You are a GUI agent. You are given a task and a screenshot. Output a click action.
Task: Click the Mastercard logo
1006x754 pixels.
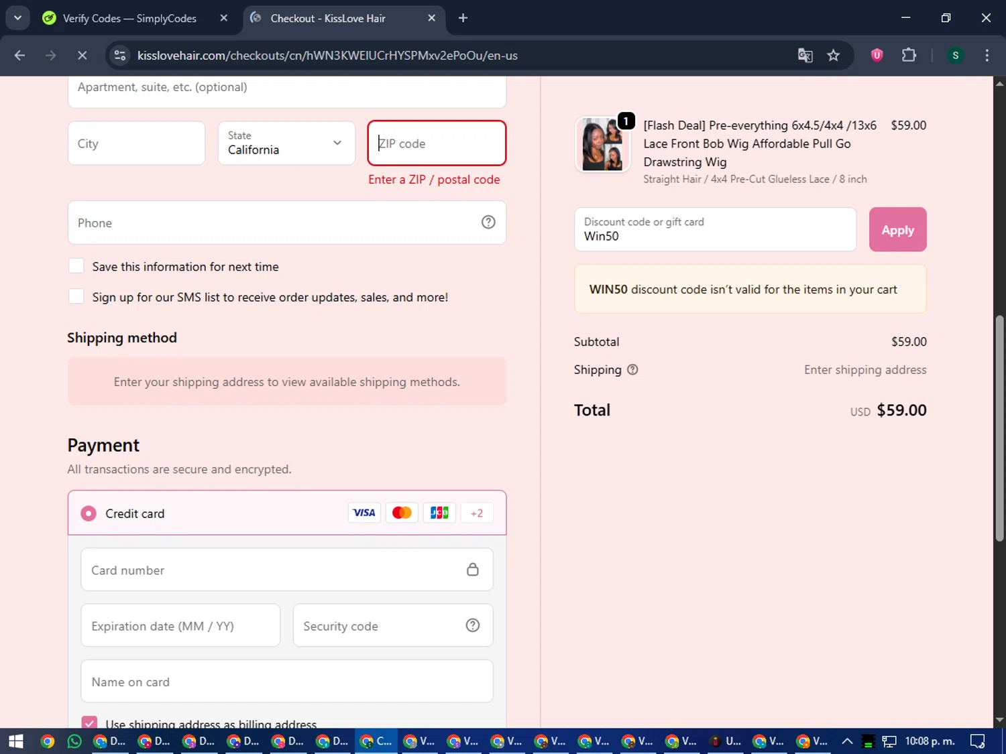402,513
